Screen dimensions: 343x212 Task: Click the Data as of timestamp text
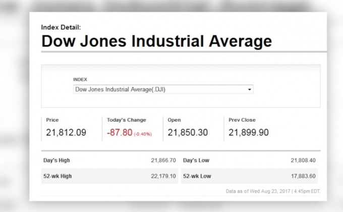click(272, 191)
